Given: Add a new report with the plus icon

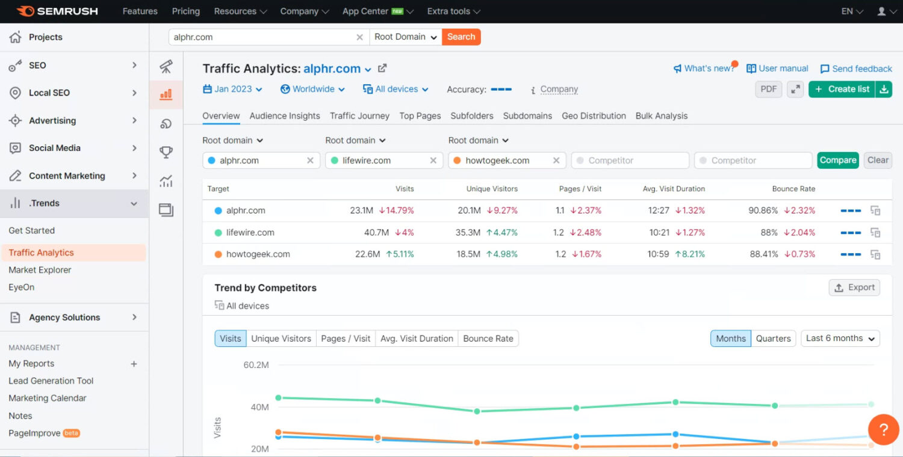Looking at the screenshot, I should [134, 364].
